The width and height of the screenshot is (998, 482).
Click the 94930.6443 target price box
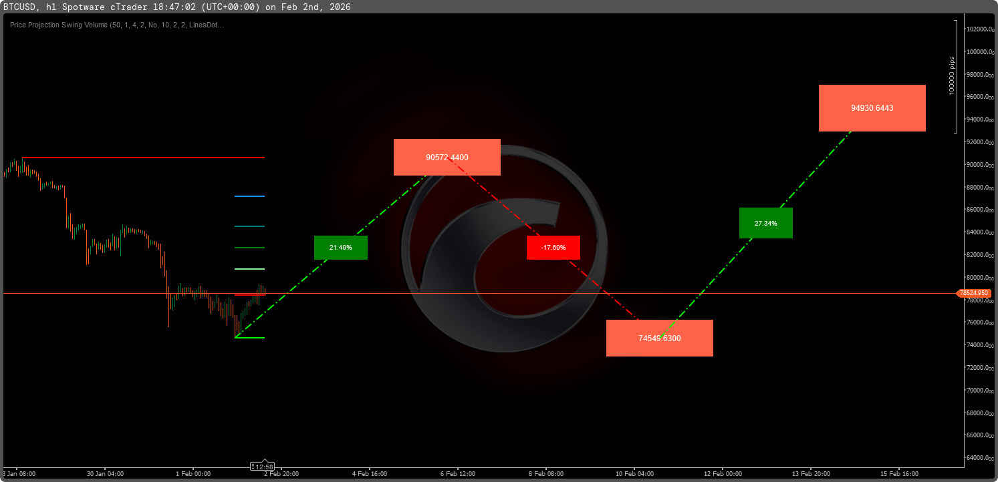click(x=872, y=107)
